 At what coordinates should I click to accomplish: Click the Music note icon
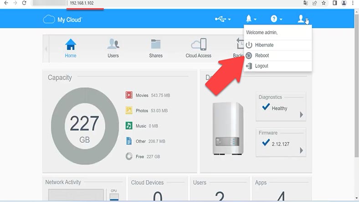129,125
